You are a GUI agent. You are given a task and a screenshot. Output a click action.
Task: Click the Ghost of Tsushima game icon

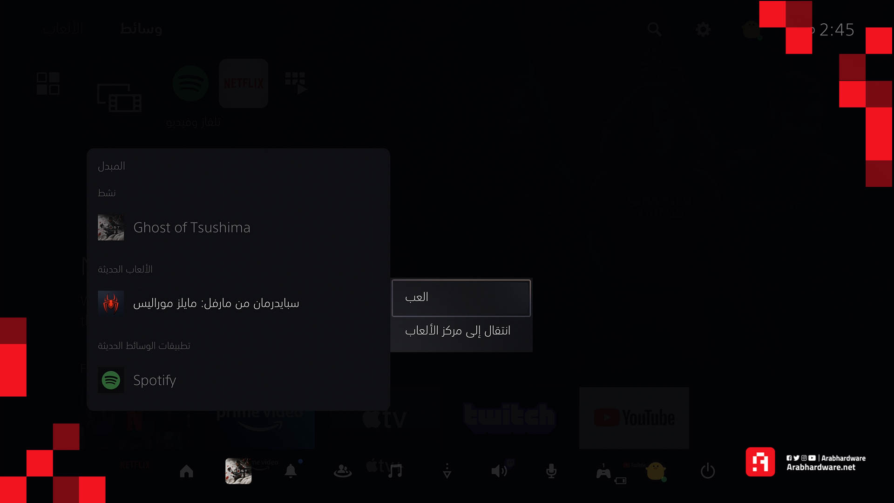110,227
